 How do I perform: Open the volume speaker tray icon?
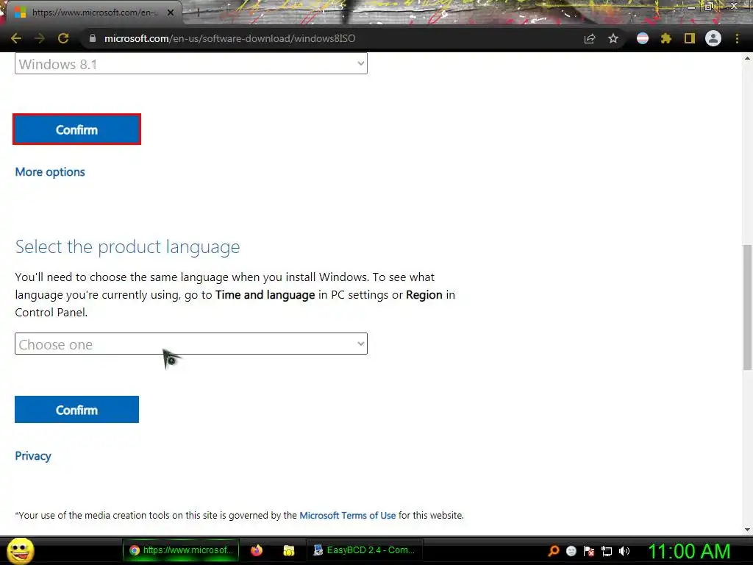coord(624,551)
